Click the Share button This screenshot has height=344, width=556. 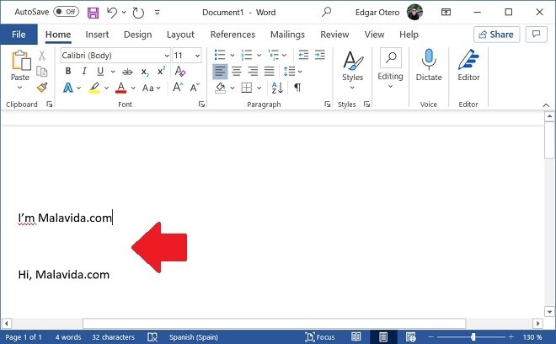[x=496, y=35]
